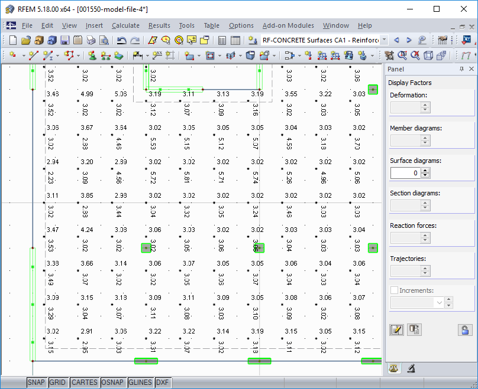Enable the Increments checkbox in the Panel
This screenshot has width=478, height=389.
coord(393,290)
